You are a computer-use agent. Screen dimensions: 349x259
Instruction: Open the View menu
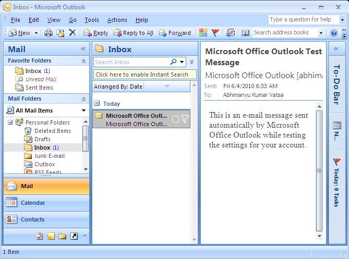pyautogui.click(x=54, y=20)
